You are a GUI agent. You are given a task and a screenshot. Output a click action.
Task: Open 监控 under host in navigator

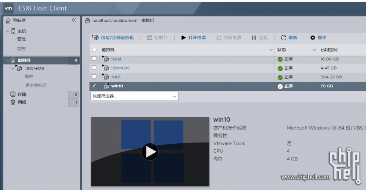click(21, 49)
